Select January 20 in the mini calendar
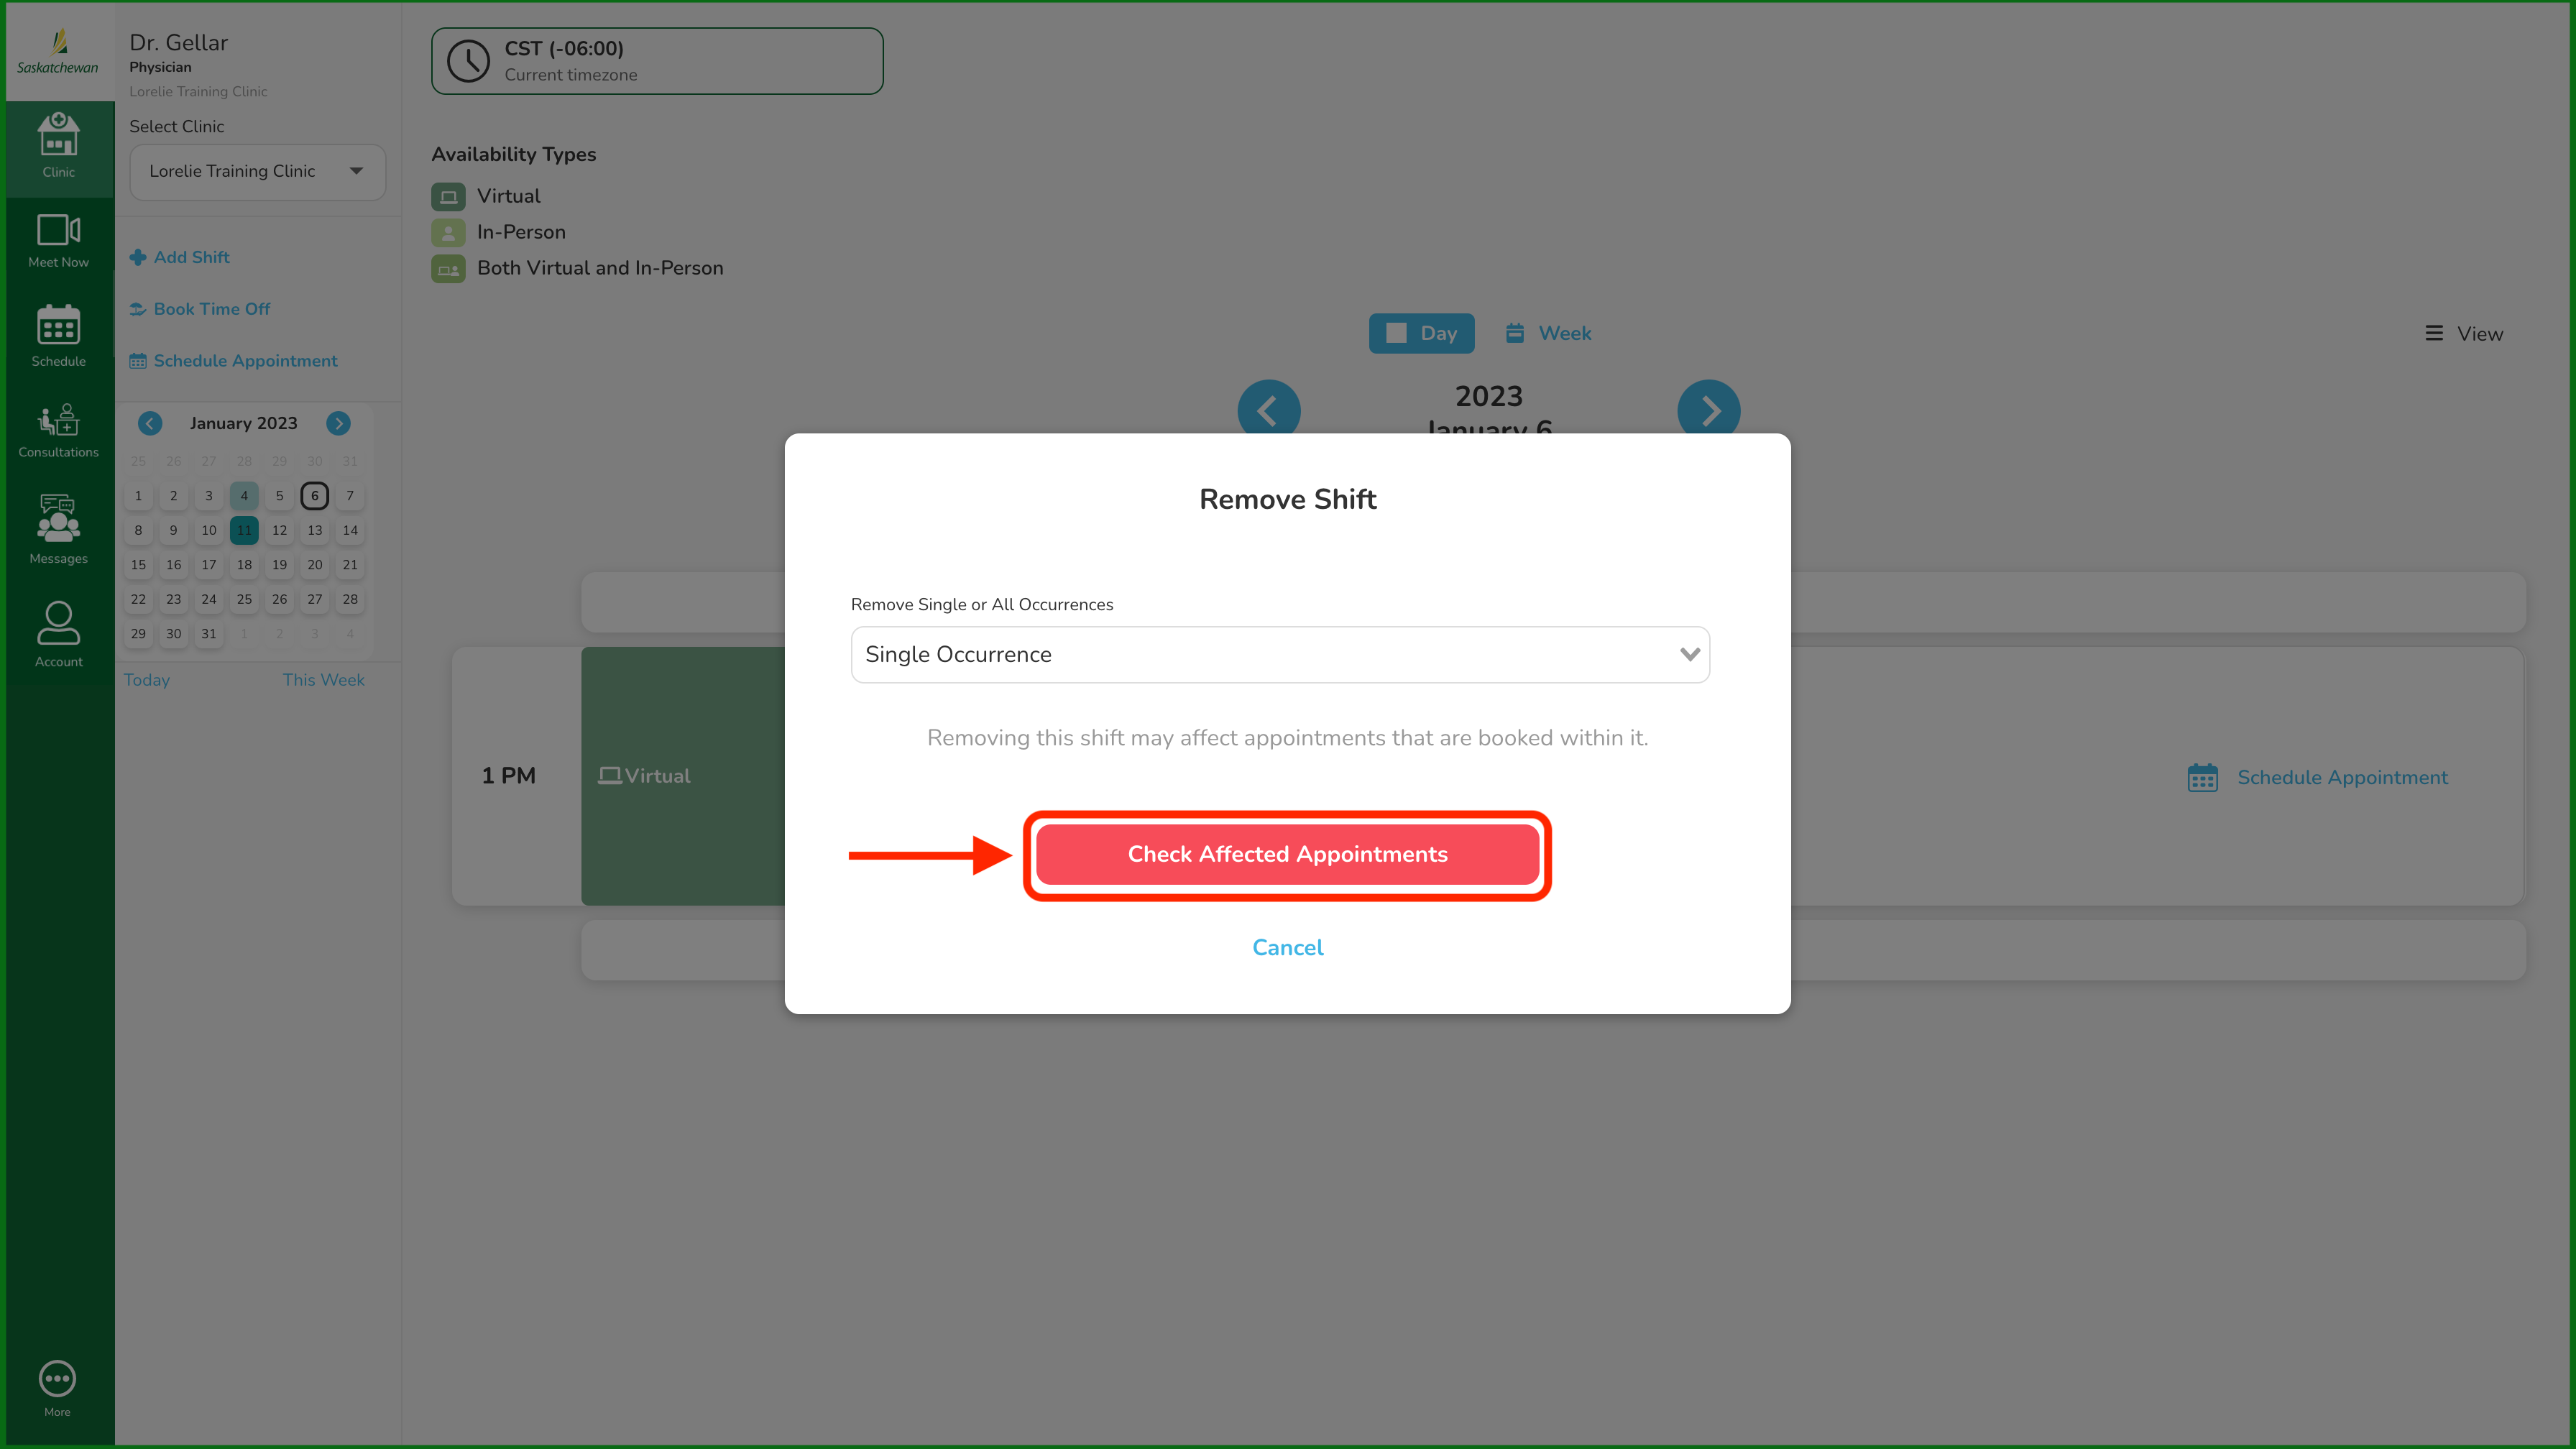The width and height of the screenshot is (2576, 1449). [x=314, y=565]
